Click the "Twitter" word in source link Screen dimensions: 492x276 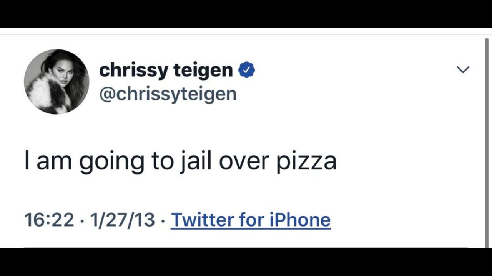(202, 220)
